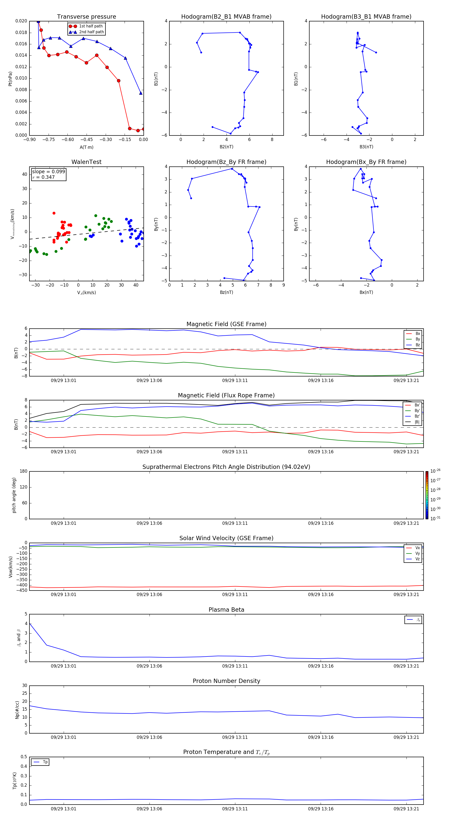
Task: Select the 'Tp' legend entry
Action: pyautogui.click(x=40, y=762)
